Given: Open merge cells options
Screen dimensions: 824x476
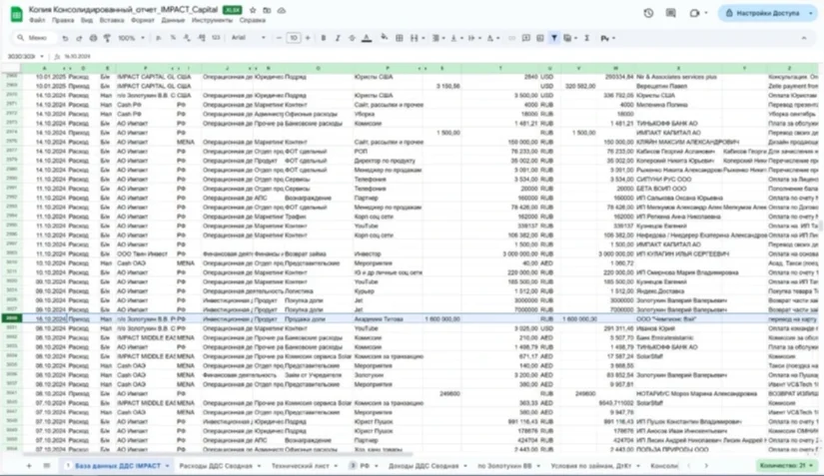Looking at the screenshot, I should pyautogui.click(x=416, y=38).
